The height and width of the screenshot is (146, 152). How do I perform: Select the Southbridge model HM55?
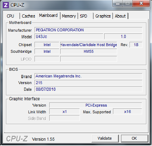[x=89, y=51]
